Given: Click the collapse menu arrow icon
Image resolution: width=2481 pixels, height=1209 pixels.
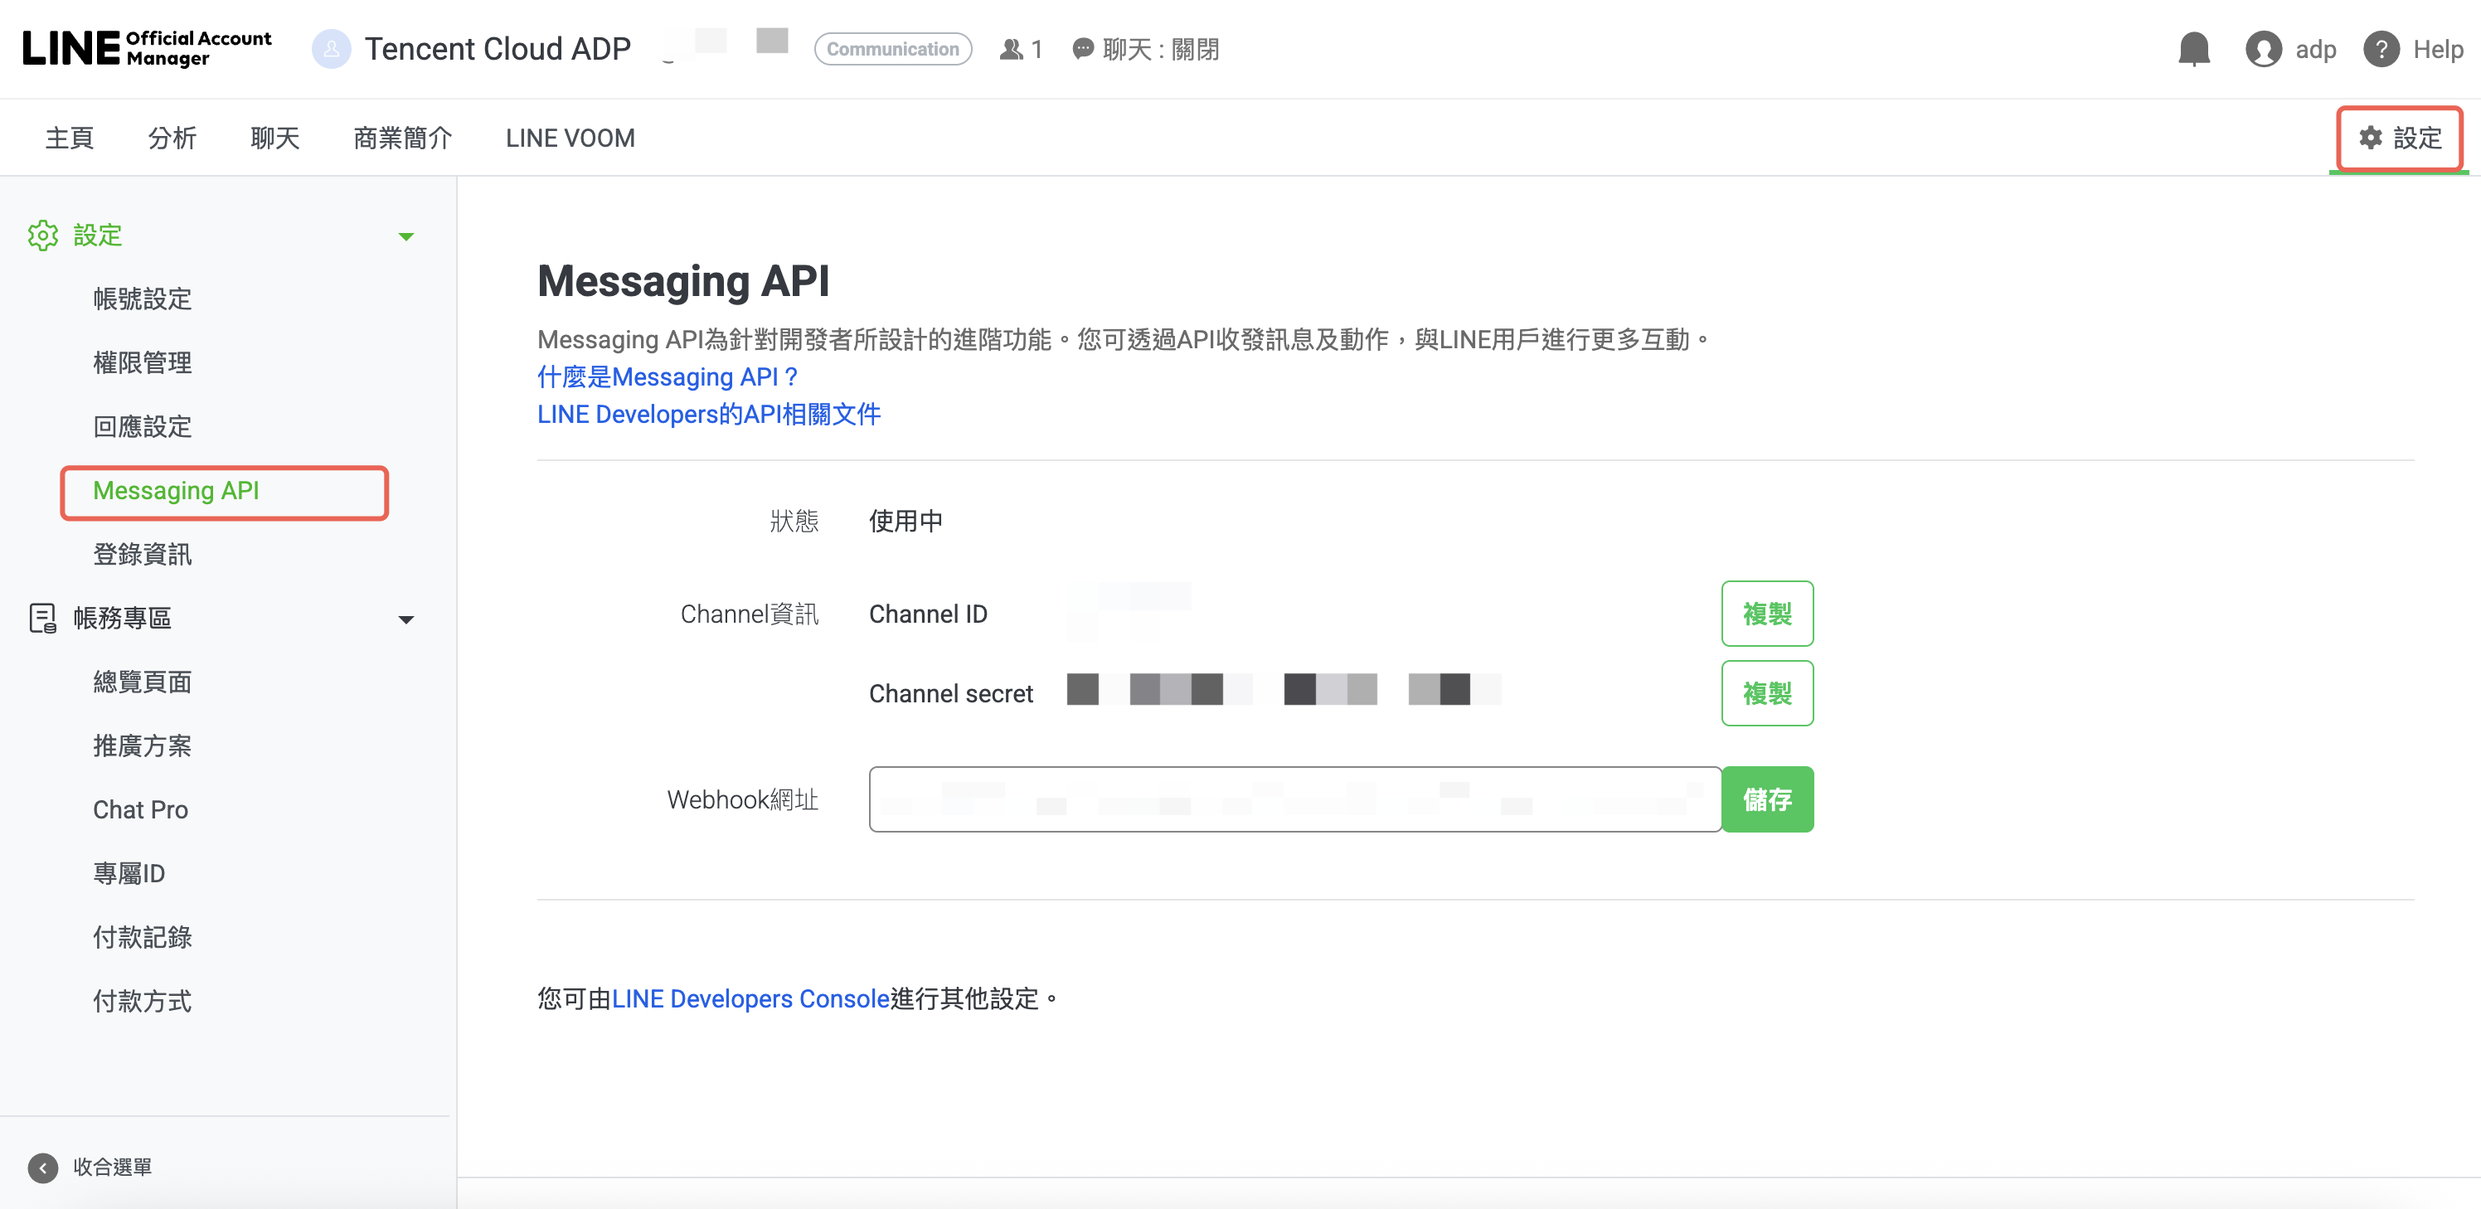Looking at the screenshot, I should [x=42, y=1167].
